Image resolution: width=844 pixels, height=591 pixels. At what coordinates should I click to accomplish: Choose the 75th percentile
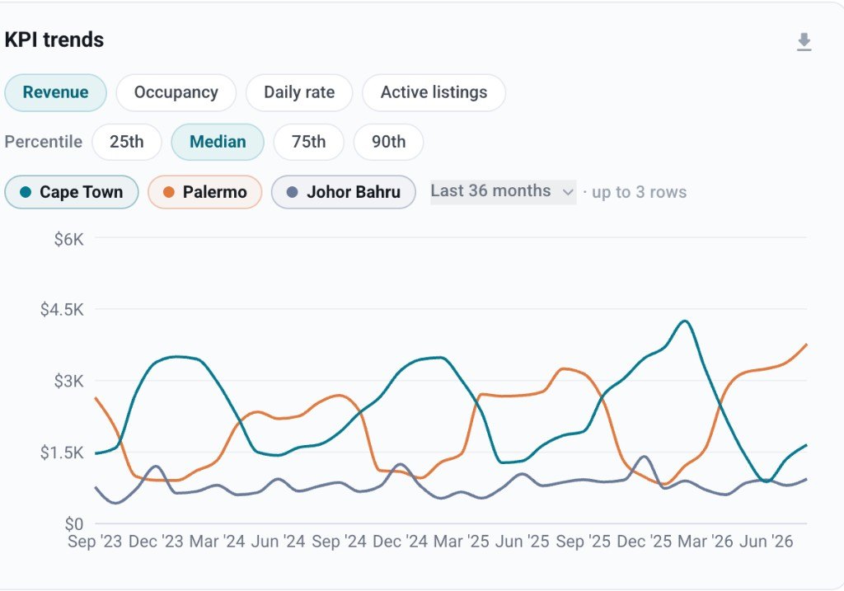(x=308, y=142)
